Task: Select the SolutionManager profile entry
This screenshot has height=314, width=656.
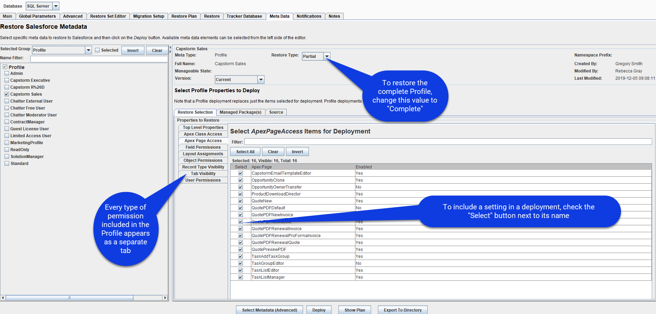Action: click(27, 157)
